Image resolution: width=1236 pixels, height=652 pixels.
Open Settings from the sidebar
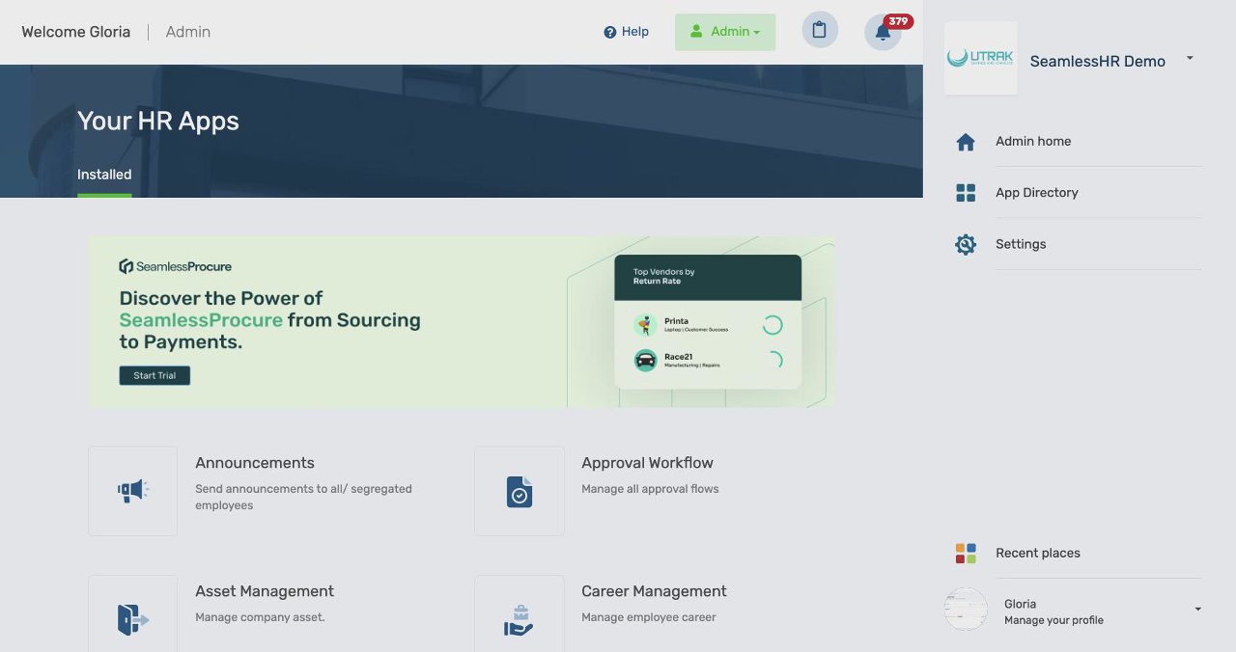(x=1021, y=244)
